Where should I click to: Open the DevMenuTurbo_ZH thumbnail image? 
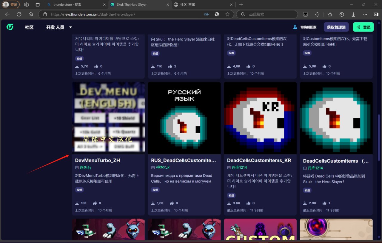(x=108, y=118)
